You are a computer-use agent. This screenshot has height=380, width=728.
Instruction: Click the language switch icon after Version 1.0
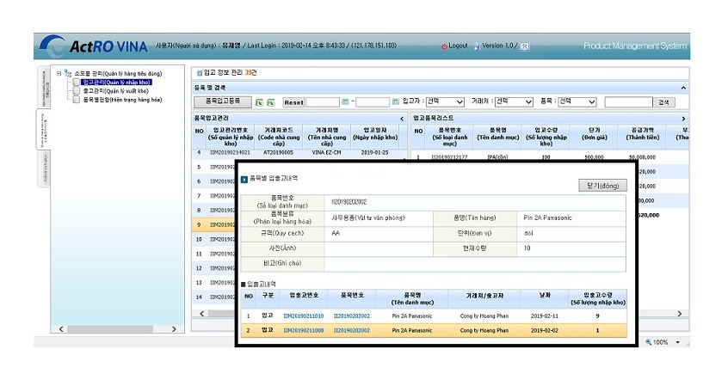pyautogui.click(x=525, y=46)
